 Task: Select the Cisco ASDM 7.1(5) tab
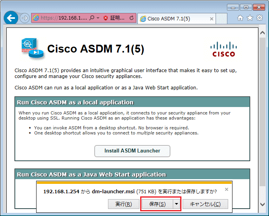click(x=176, y=19)
